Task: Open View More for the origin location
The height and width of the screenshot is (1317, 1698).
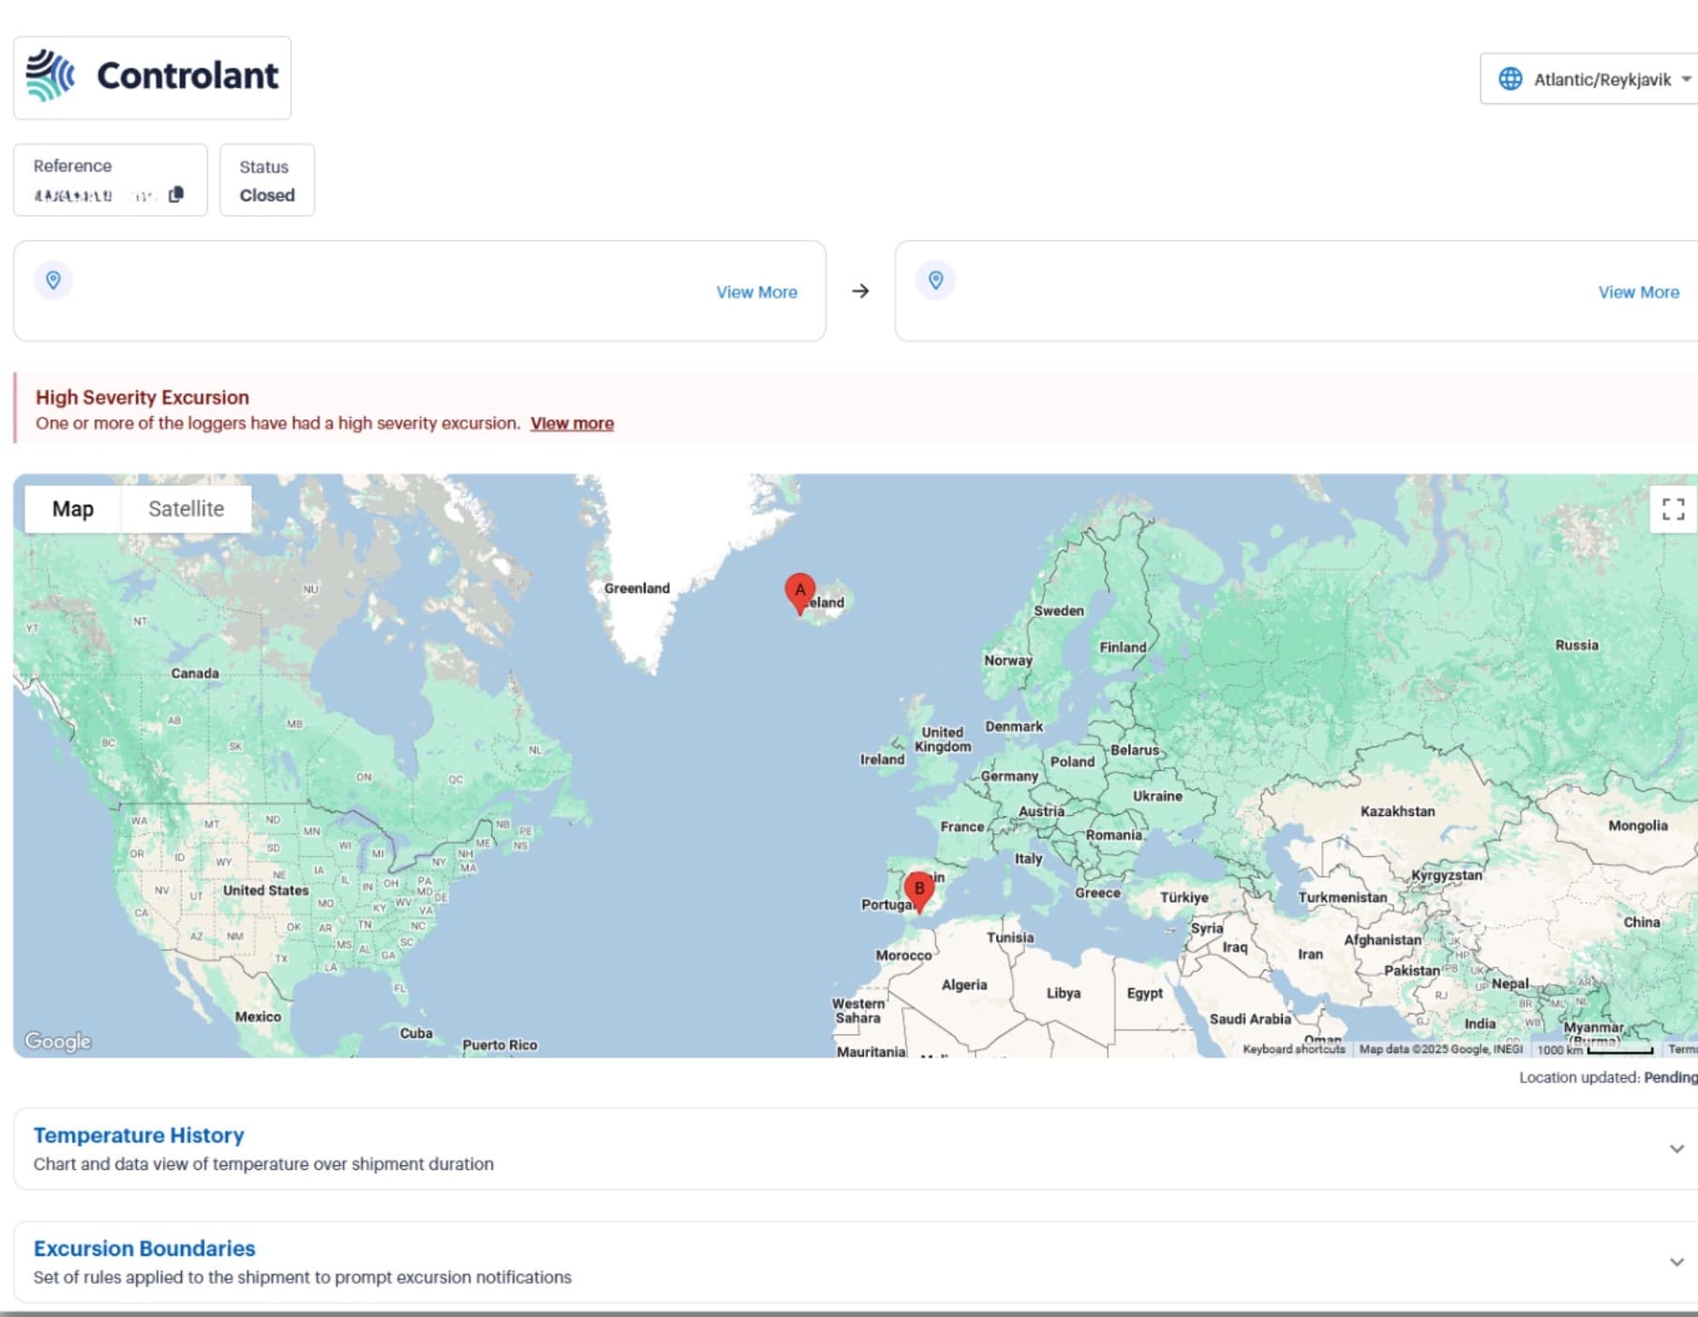Action: (756, 292)
